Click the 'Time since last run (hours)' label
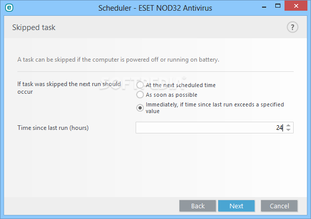 tap(53, 128)
